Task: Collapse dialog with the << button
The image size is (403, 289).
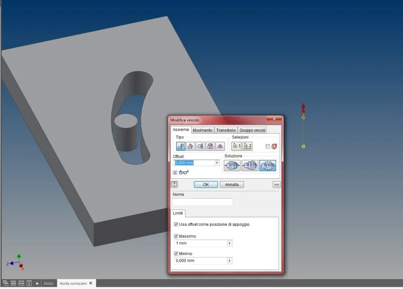Action: 276,185
